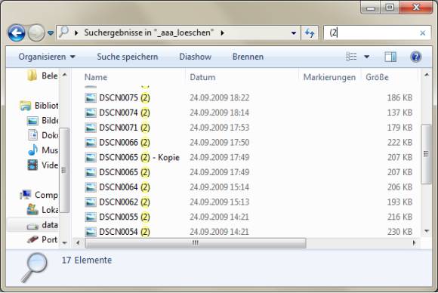
Task: Open recent pages dropdown near Forward button
Action: tap(51, 33)
